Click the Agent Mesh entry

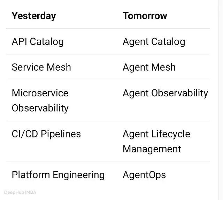[149, 67]
